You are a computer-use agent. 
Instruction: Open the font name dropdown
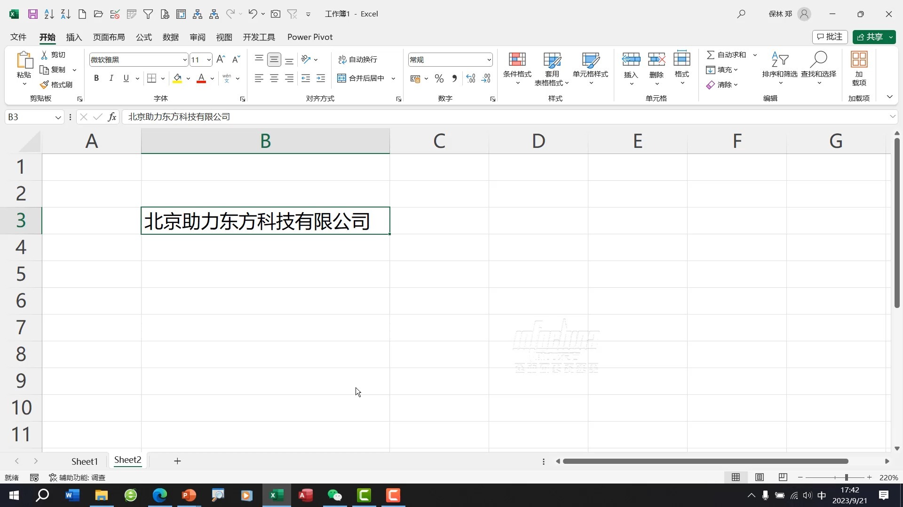(185, 60)
